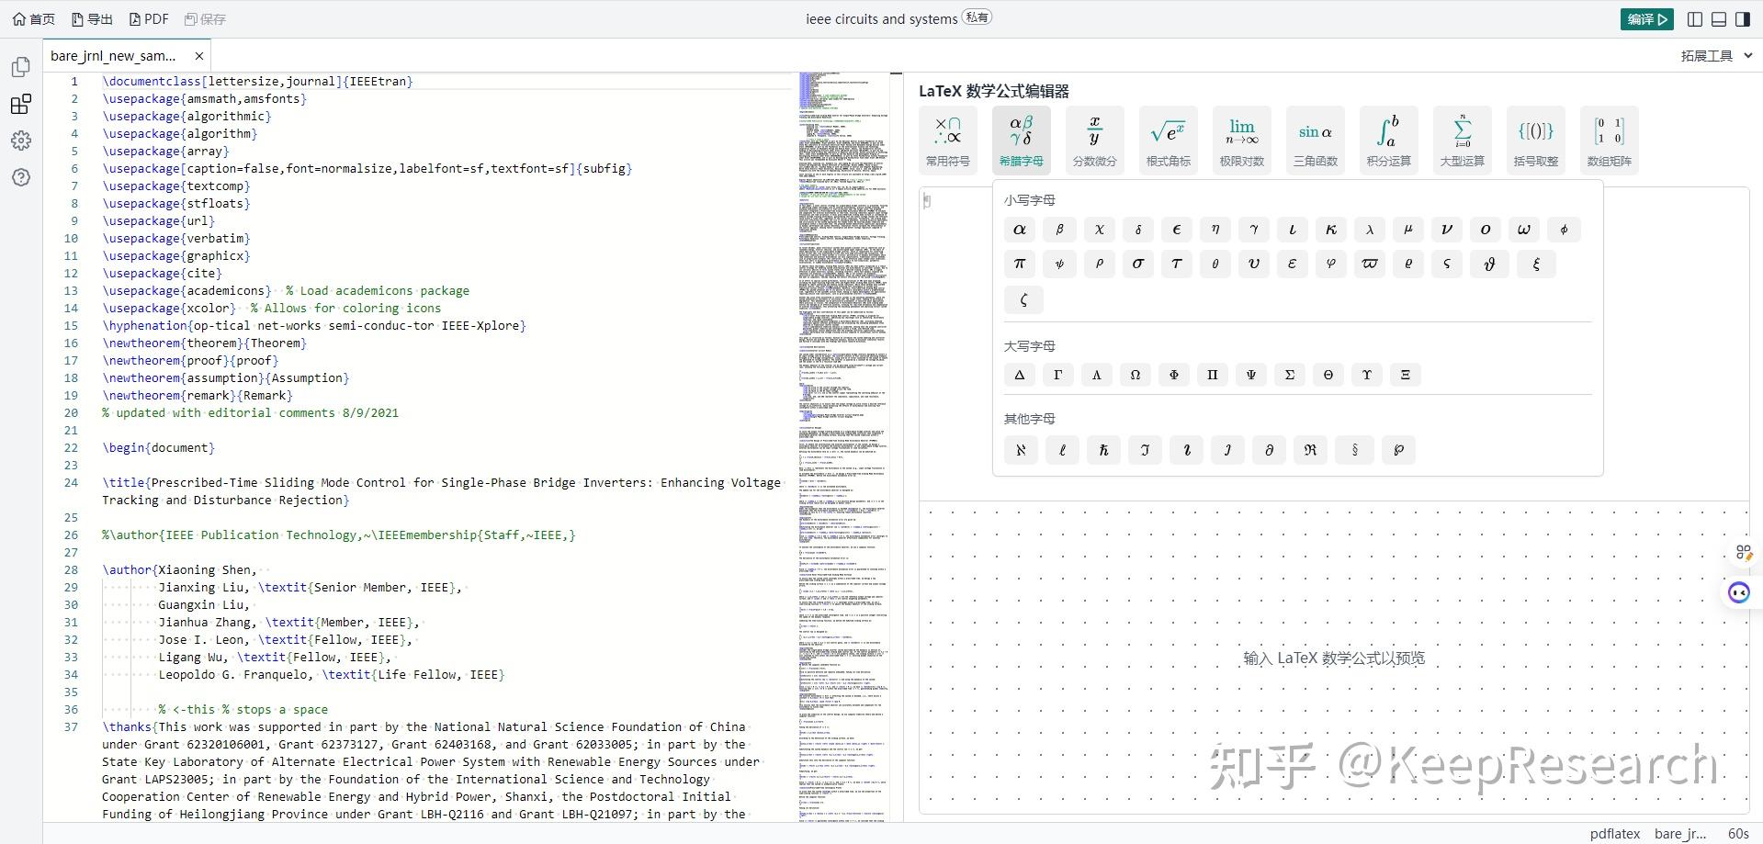Open the 常用符号 symbols category
The width and height of the screenshot is (1763, 844).
(x=947, y=140)
